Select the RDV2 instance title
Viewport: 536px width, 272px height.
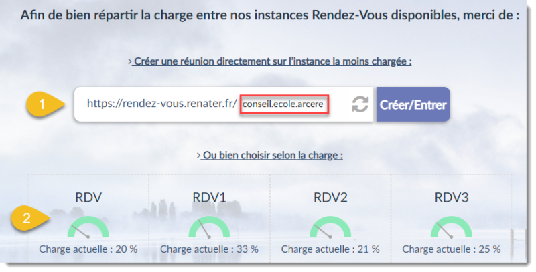pyautogui.click(x=330, y=197)
